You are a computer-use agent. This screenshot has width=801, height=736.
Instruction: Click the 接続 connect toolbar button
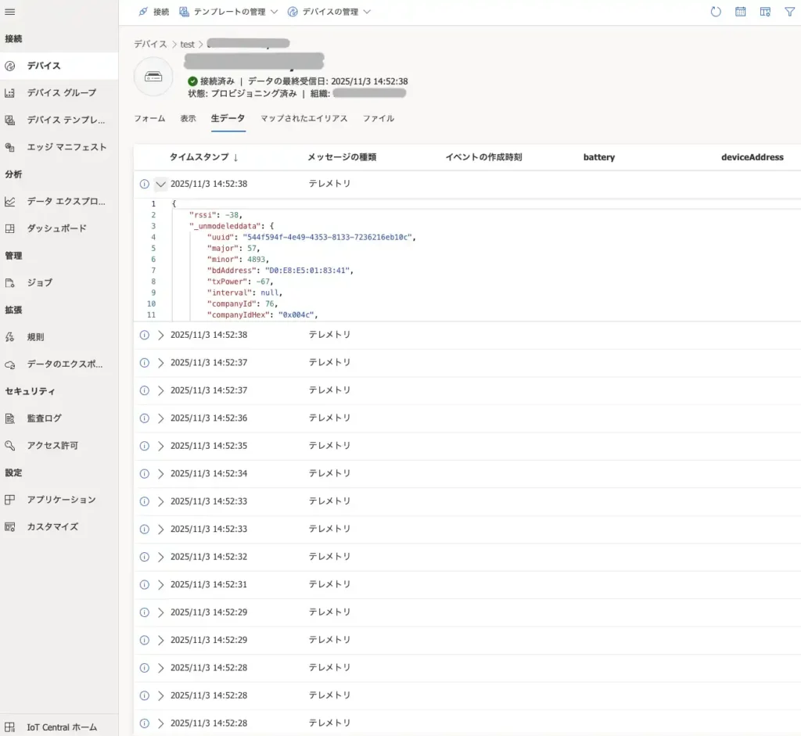click(153, 12)
